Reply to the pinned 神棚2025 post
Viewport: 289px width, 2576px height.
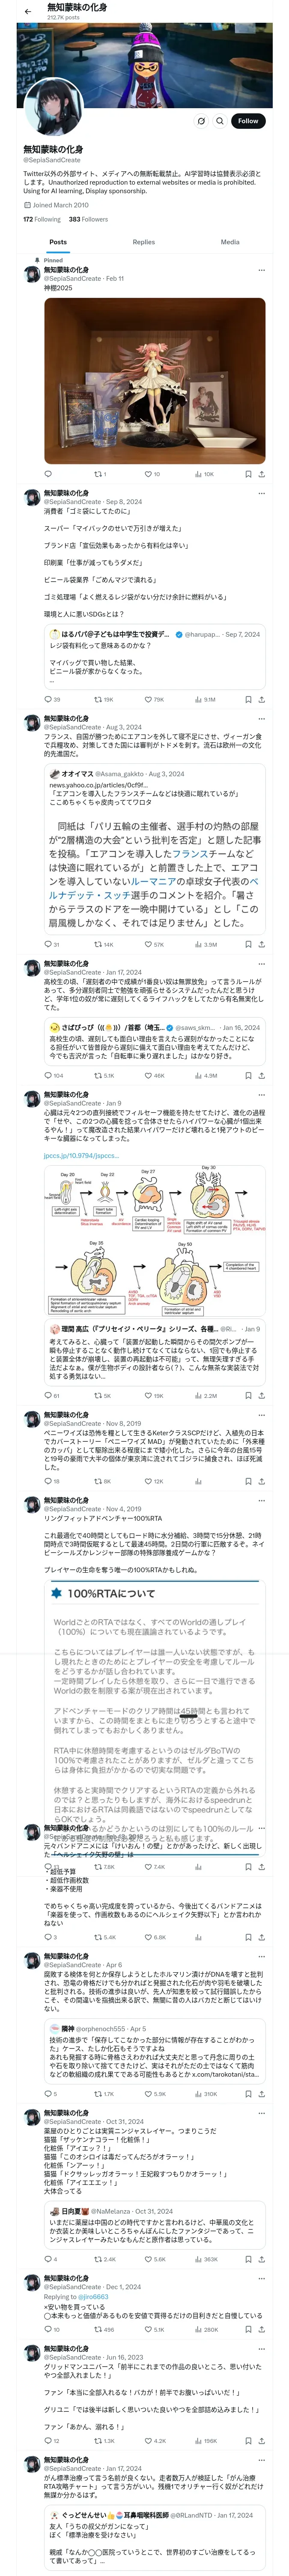[48, 474]
